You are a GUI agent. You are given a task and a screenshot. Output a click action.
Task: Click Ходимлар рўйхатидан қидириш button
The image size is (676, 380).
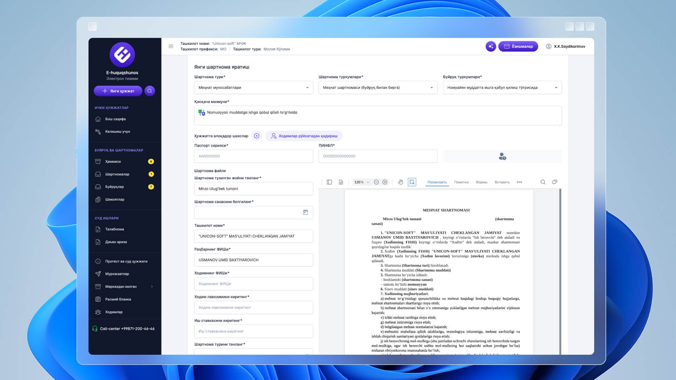304,136
